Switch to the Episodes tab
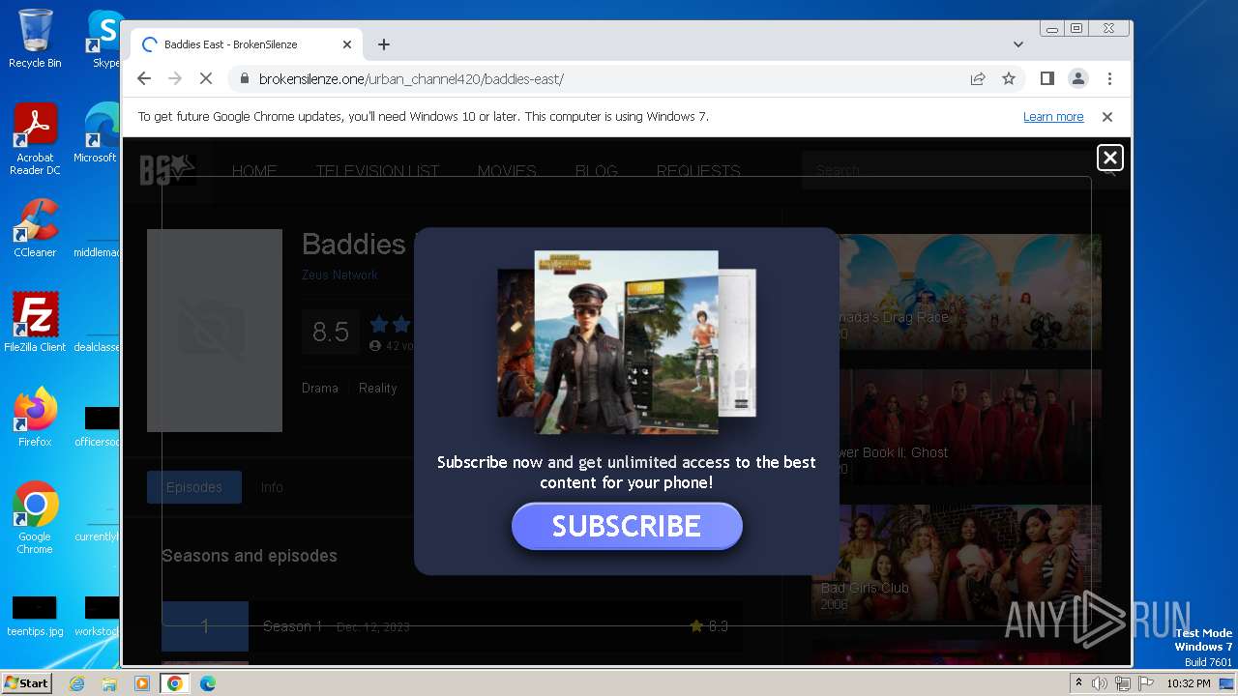 [x=194, y=487]
